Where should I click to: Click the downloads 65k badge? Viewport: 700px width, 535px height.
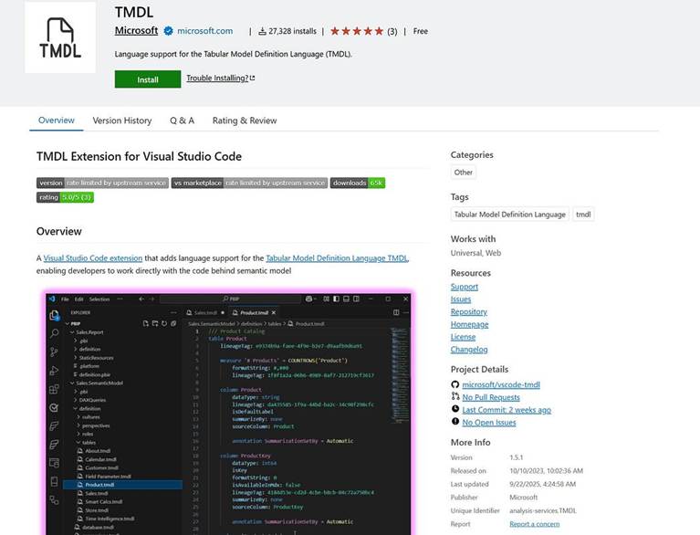pyautogui.click(x=358, y=183)
